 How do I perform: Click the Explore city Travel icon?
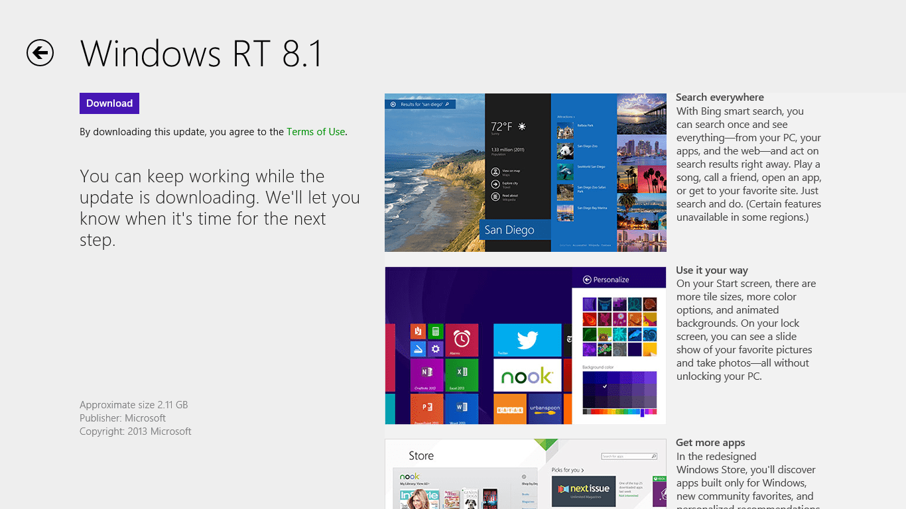pos(495,184)
